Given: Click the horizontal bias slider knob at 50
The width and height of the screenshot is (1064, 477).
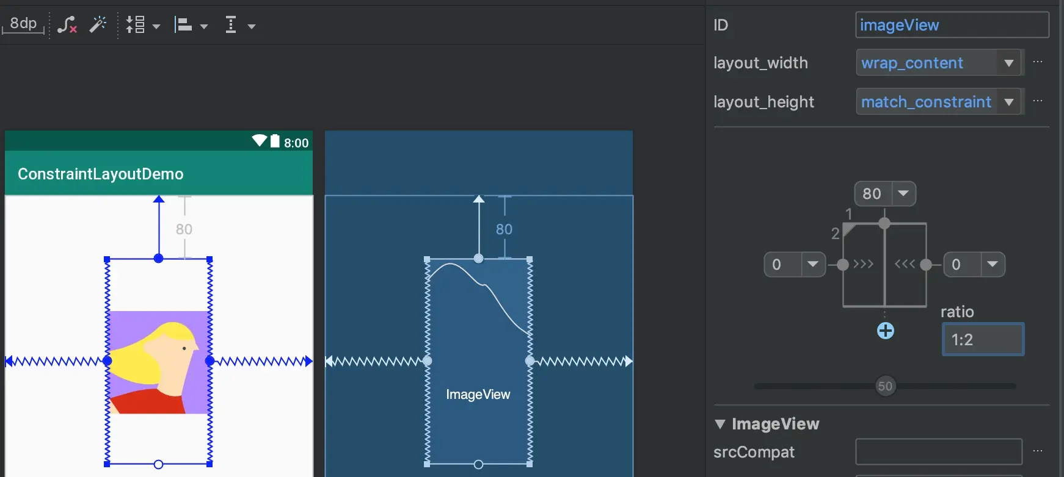Looking at the screenshot, I should (x=885, y=386).
